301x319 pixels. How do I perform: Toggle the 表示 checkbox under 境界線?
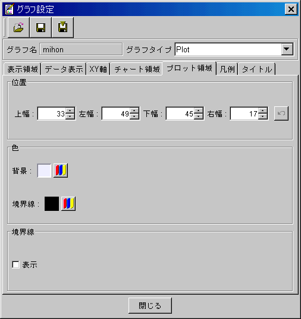point(15,265)
